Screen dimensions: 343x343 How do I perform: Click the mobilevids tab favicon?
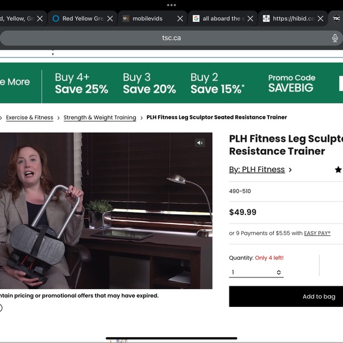[126, 18]
